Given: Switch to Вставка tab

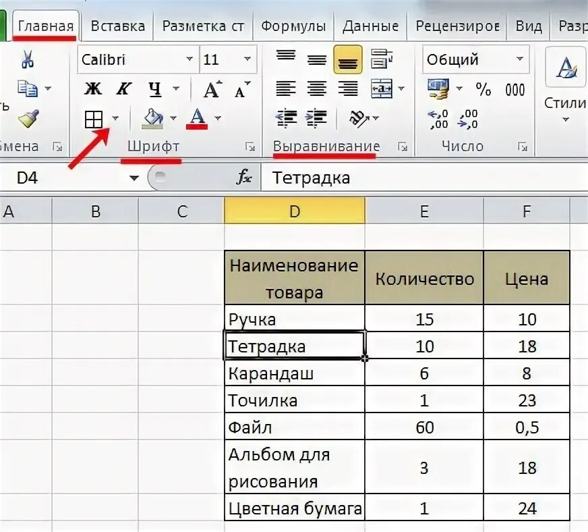Looking at the screenshot, I should (118, 26).
